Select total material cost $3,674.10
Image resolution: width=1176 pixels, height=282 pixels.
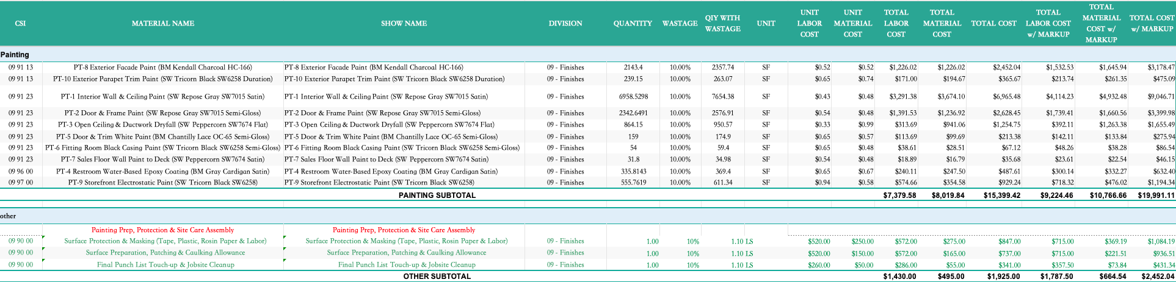tap(951, 97)
